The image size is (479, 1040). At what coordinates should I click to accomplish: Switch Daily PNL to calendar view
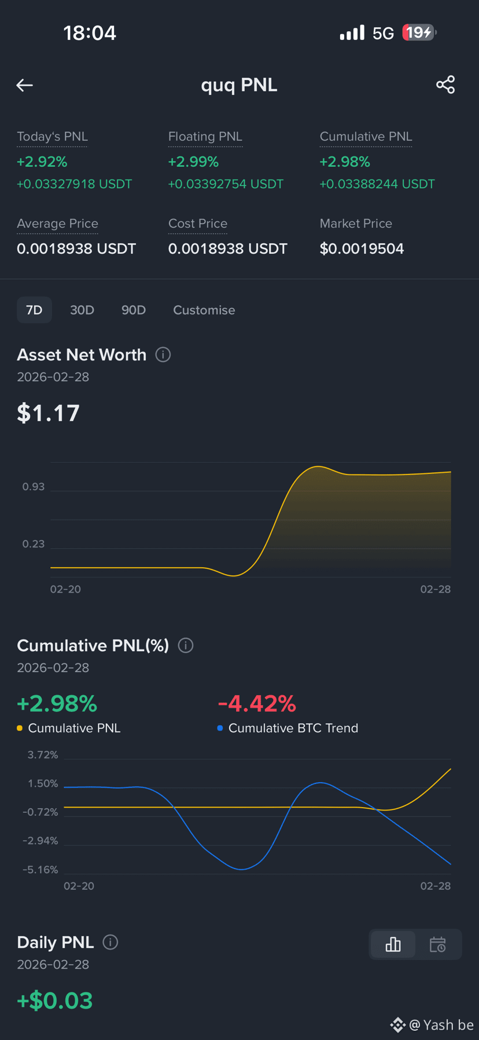click(x=438, y=944)
